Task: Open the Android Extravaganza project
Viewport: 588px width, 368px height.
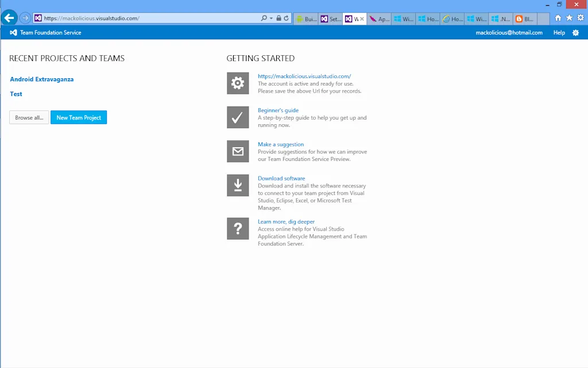Action: click(41, 79)
